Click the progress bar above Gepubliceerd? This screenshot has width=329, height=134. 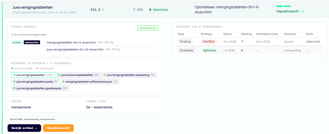(287, 6)
